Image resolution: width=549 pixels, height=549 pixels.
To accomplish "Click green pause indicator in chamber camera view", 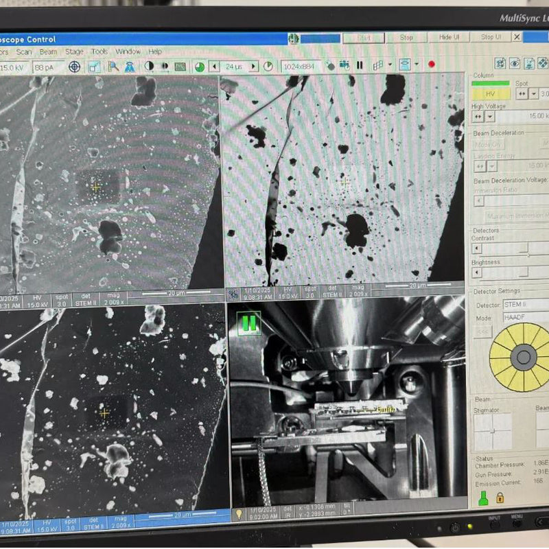I will [x=249, y=323].
